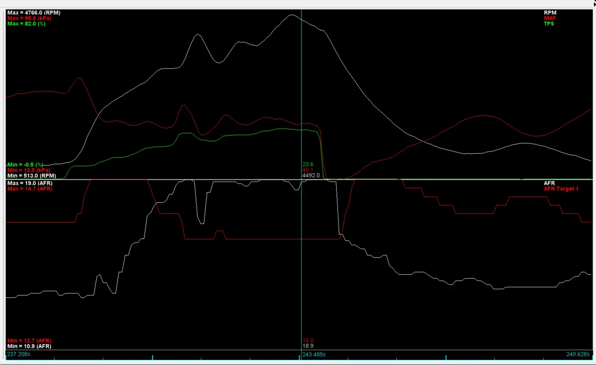
Task: Click cursor AFR value 18.9
Action: tap(308, 346)
